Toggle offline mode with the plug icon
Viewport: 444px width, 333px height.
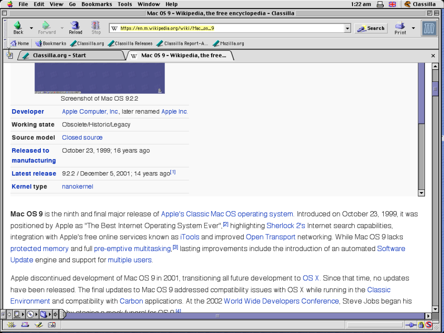click(411, 325)
